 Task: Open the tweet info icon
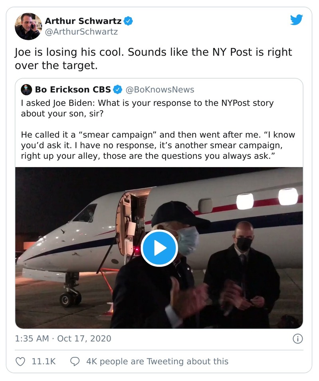[x=297, y=339]
